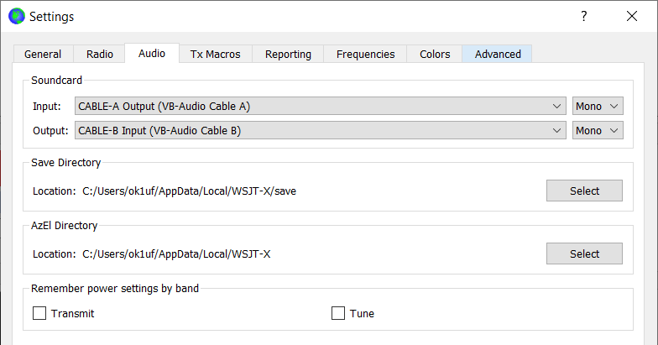Click the Save Directory location path text
Image resolution: width=658 pixels, height=345 pixels.
[189, 191]
